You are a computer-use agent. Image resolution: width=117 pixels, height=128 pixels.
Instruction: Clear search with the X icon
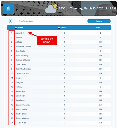point(10,21)
